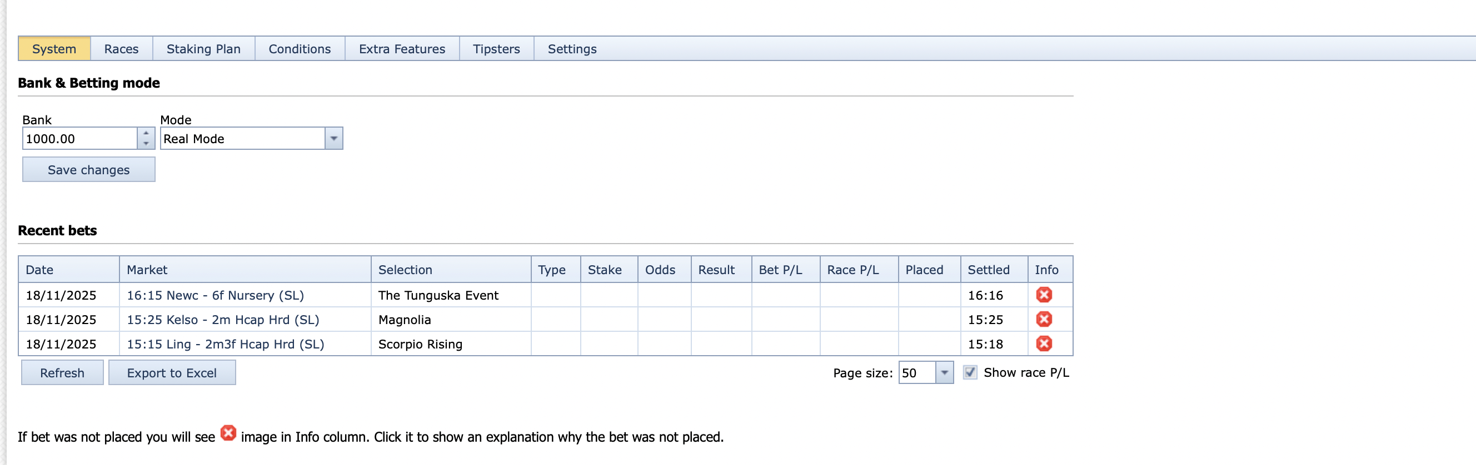Decrease Bank value with down stepper arrow
Image resolution: width=1476 pixels, height=465 pixels.
coord(146,144)
